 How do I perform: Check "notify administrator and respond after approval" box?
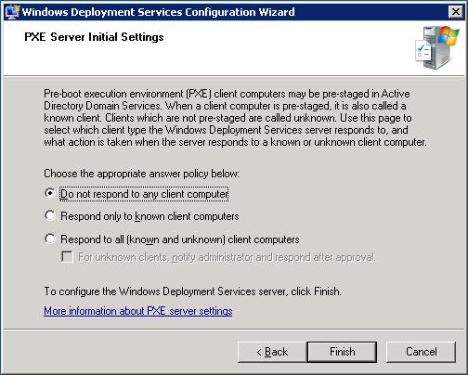coord(67,256)
